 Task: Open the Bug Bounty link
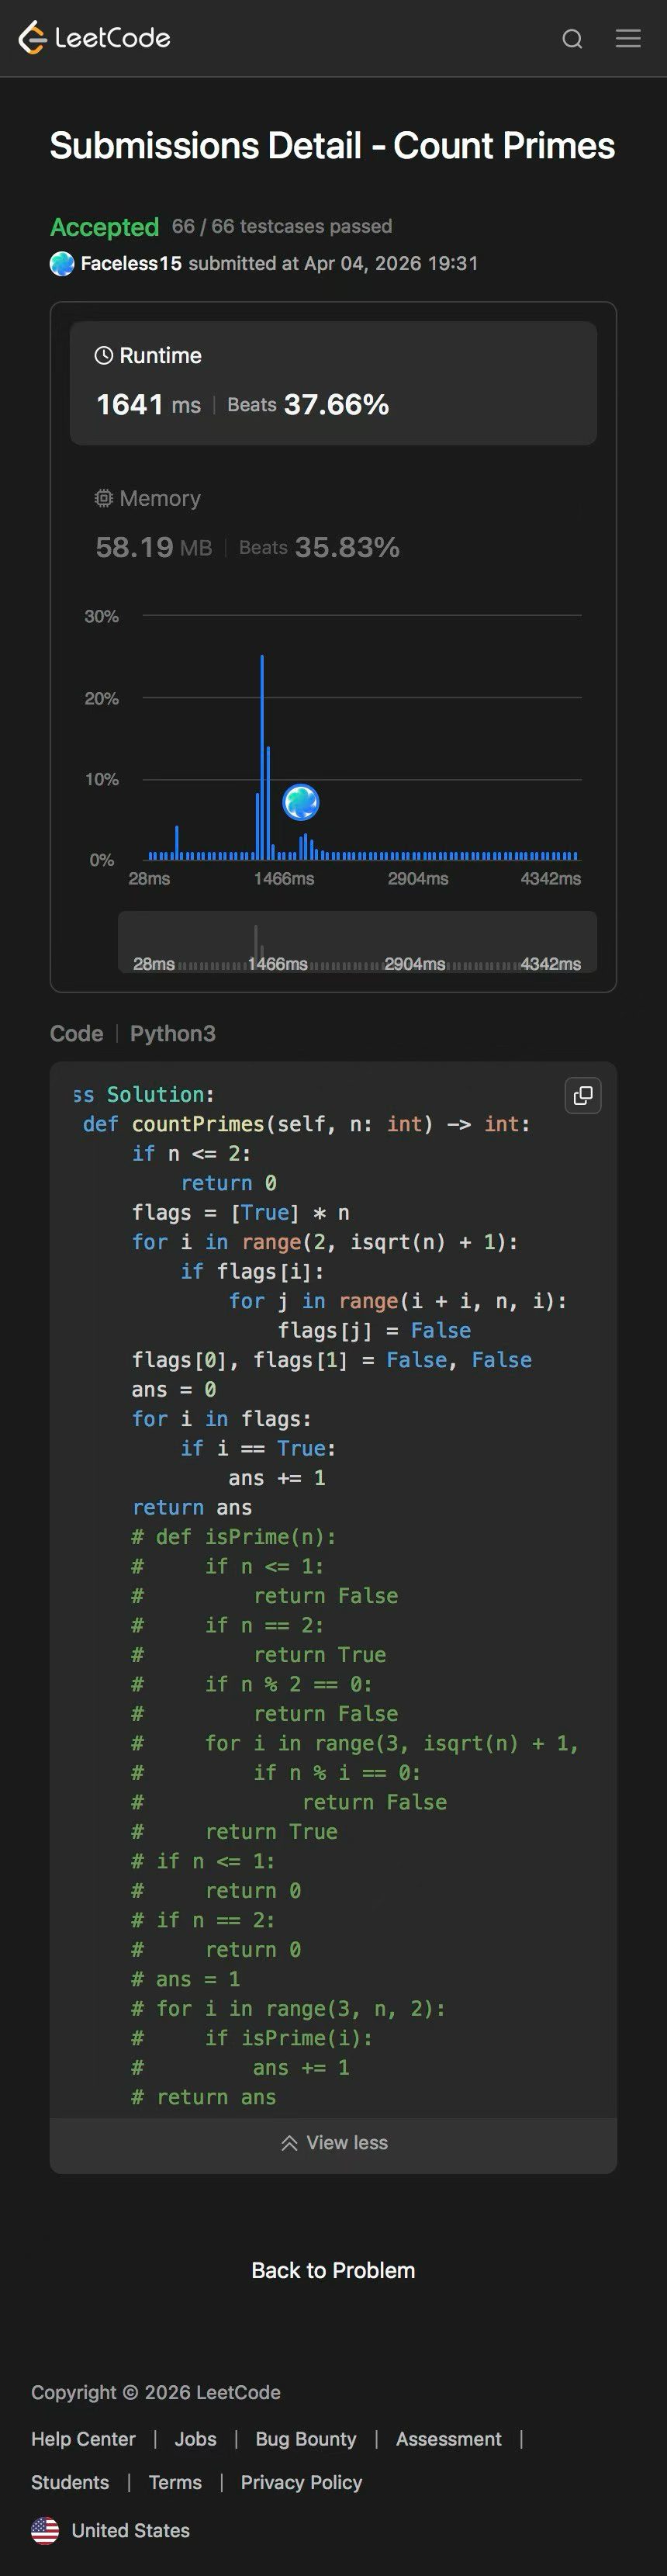[306, 2439]
